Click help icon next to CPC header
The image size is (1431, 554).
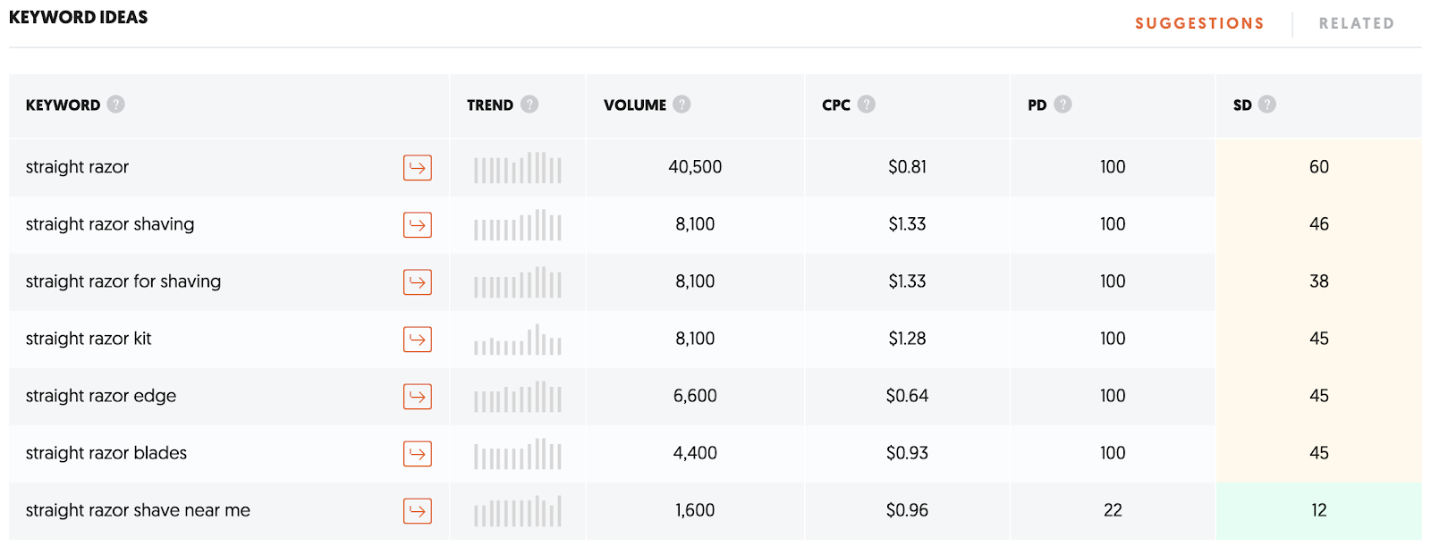[x=867, y=105]
